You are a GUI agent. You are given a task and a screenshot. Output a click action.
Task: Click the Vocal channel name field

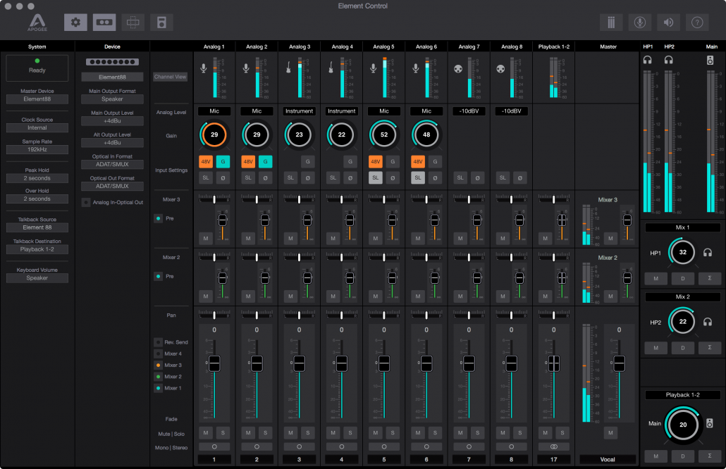tap(606, 458)
